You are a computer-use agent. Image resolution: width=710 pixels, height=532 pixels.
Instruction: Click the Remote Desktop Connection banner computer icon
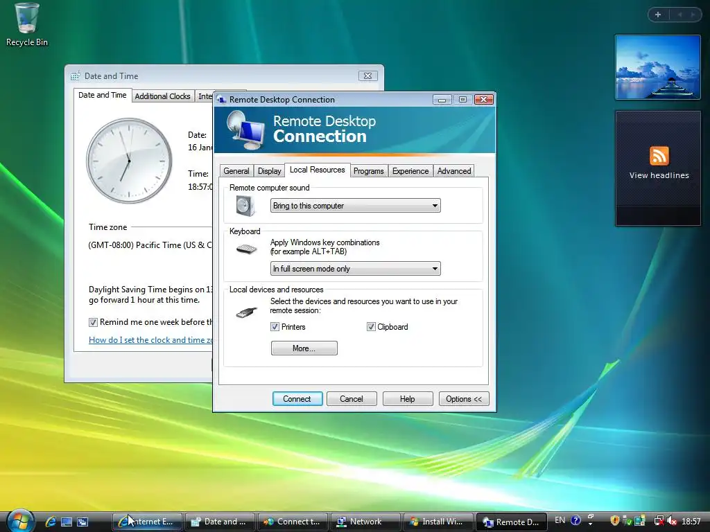click(x=245, y=131)
